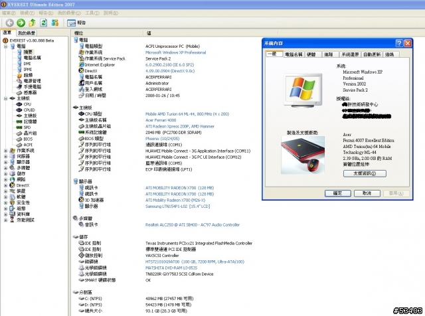
Task: Select 摘要 Summary in the tree
Action: click(28, 52)
